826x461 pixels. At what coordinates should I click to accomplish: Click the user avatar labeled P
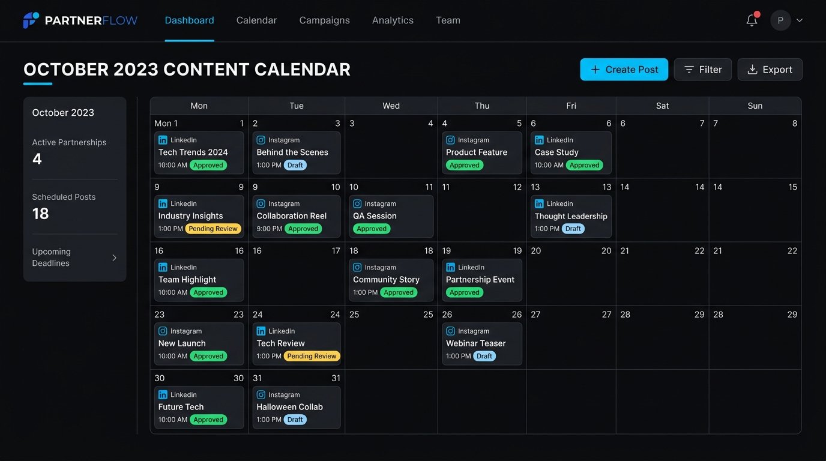(780, 20)
